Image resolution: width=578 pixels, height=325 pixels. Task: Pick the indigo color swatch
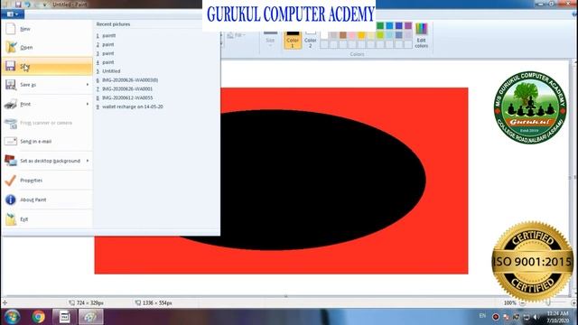pyautogui.click(x=399, y=26)
